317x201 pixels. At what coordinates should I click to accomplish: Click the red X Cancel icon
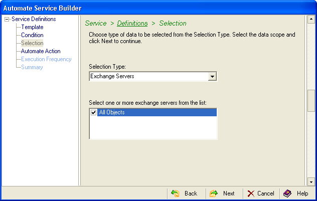click(x=251, y=193)
